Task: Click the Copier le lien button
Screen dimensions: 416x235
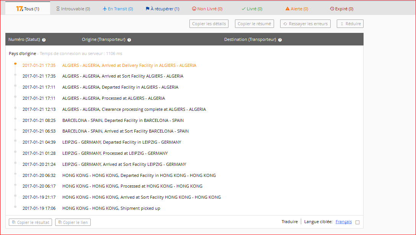Action: 73,222
